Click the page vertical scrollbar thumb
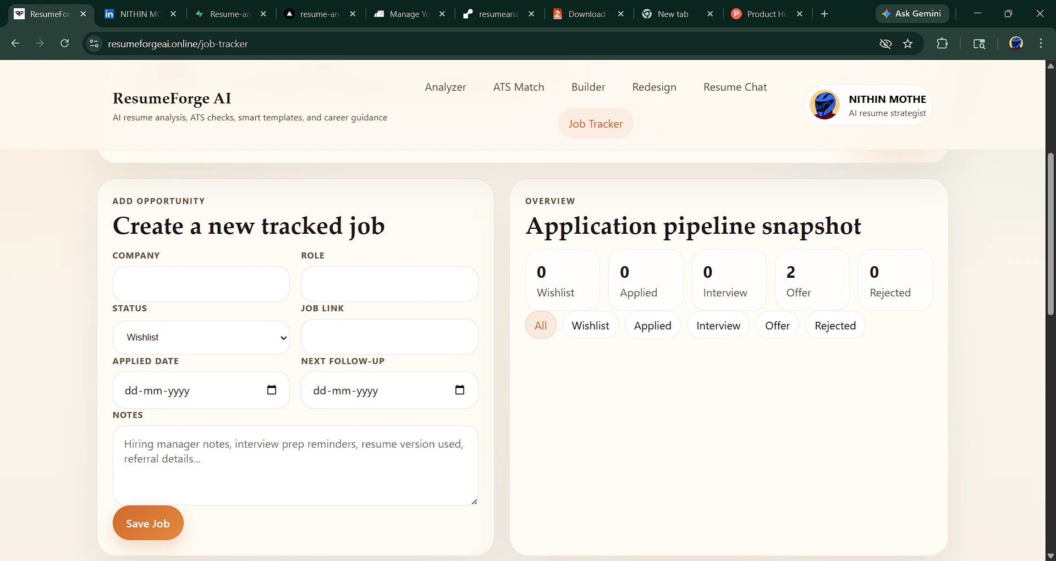The width and height of the screenshot is (1056, 561). [x=1050, y=234]
